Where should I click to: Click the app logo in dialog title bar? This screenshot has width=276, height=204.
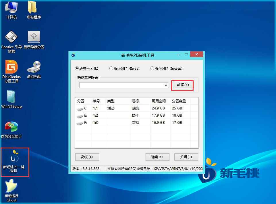[x=73, y=55]
